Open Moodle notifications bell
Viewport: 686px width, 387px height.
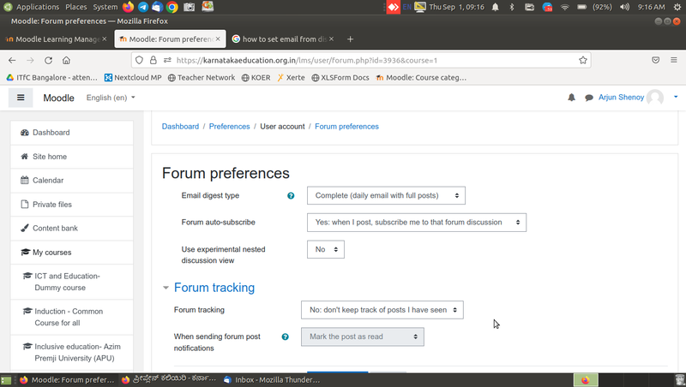pyautogui.click(x=571, y=98)
